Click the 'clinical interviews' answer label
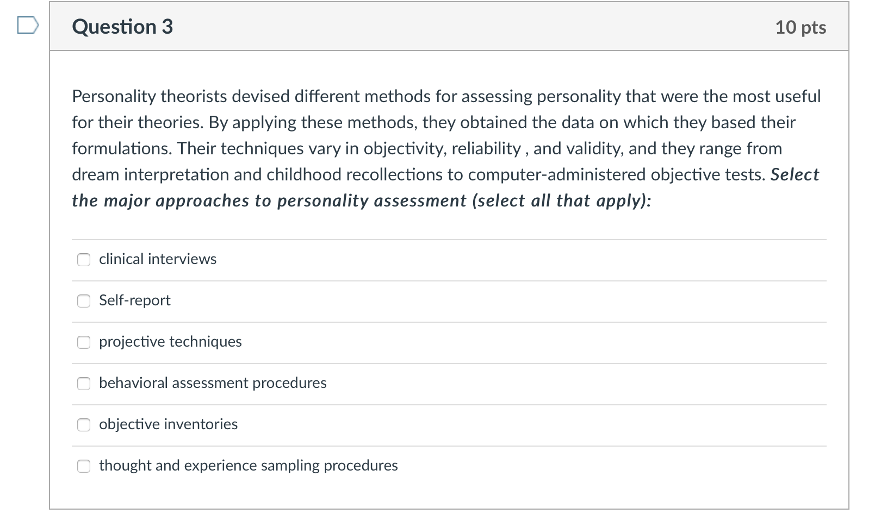 (158, 259)
